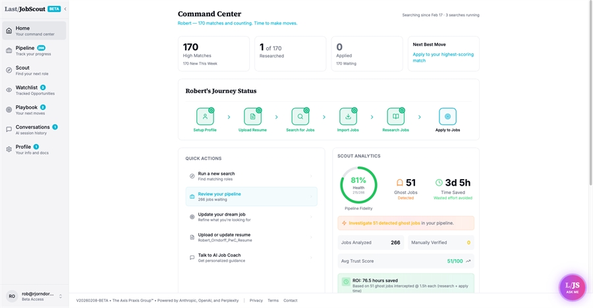
Task: Click the Upload Resume step icon
Action: point(252,116)
